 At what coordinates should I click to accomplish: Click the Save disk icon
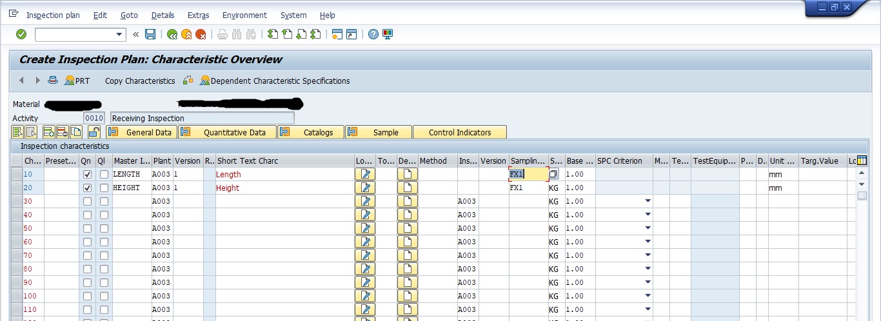coord(150,34)
